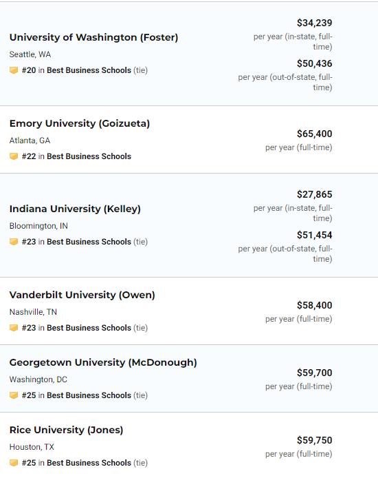This screenshot has height=478, width=378.
Task: Click the $59,750 tuition for Rice
Action: [315, 441]
